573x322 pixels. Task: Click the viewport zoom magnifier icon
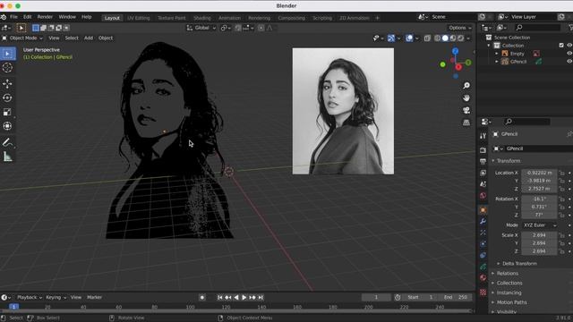tap(466, 86)
